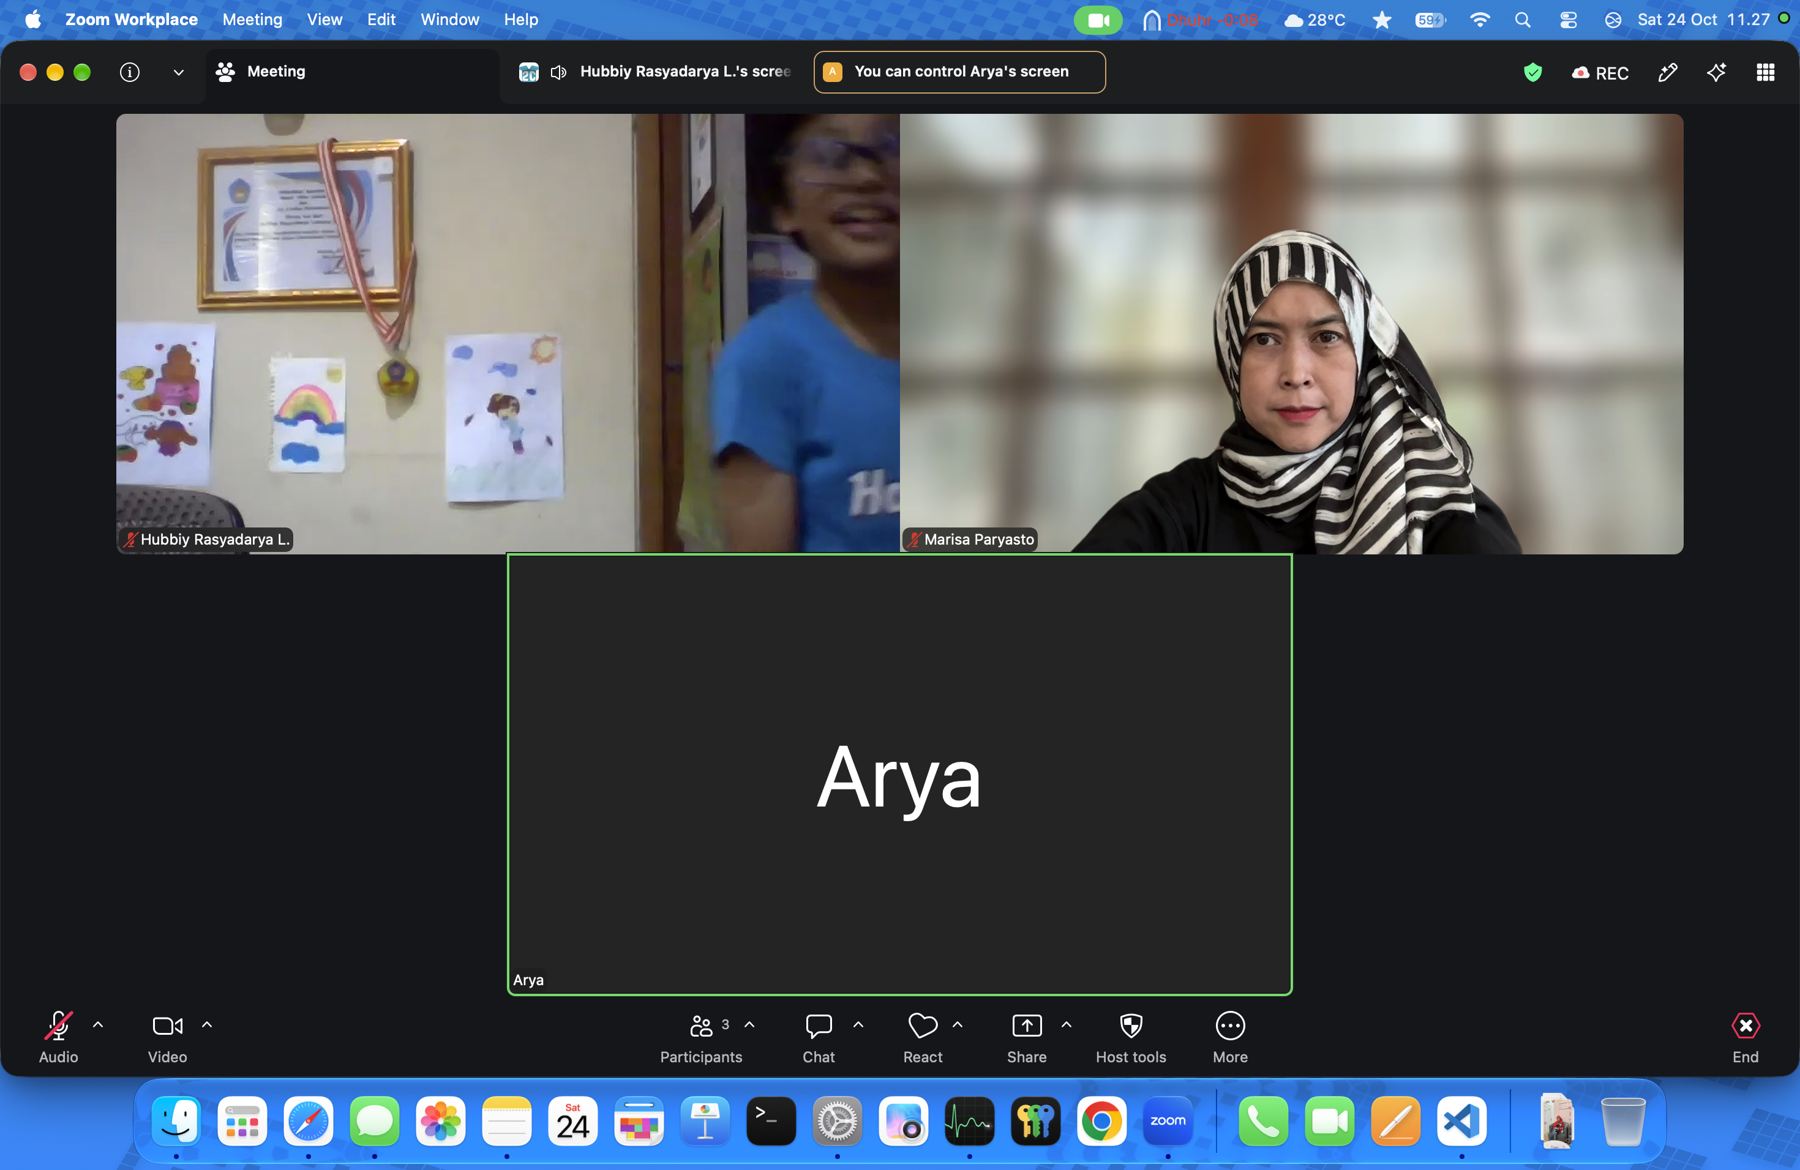This screenshot has width=1800, height=1170.
Task: Open Window menu in menu bar
Action: coord(450,20)
